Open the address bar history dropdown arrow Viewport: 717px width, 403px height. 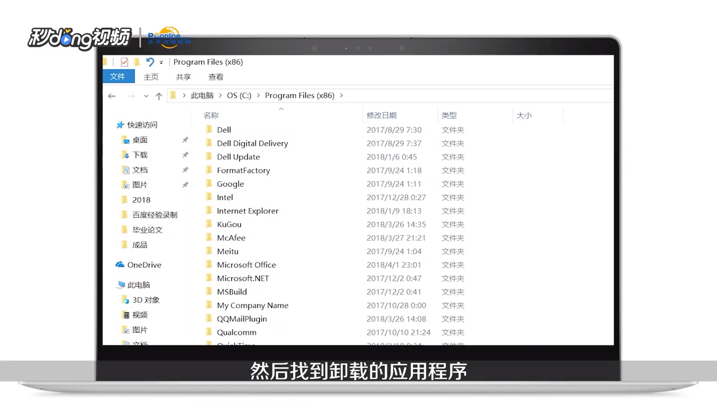coord(146,96)
